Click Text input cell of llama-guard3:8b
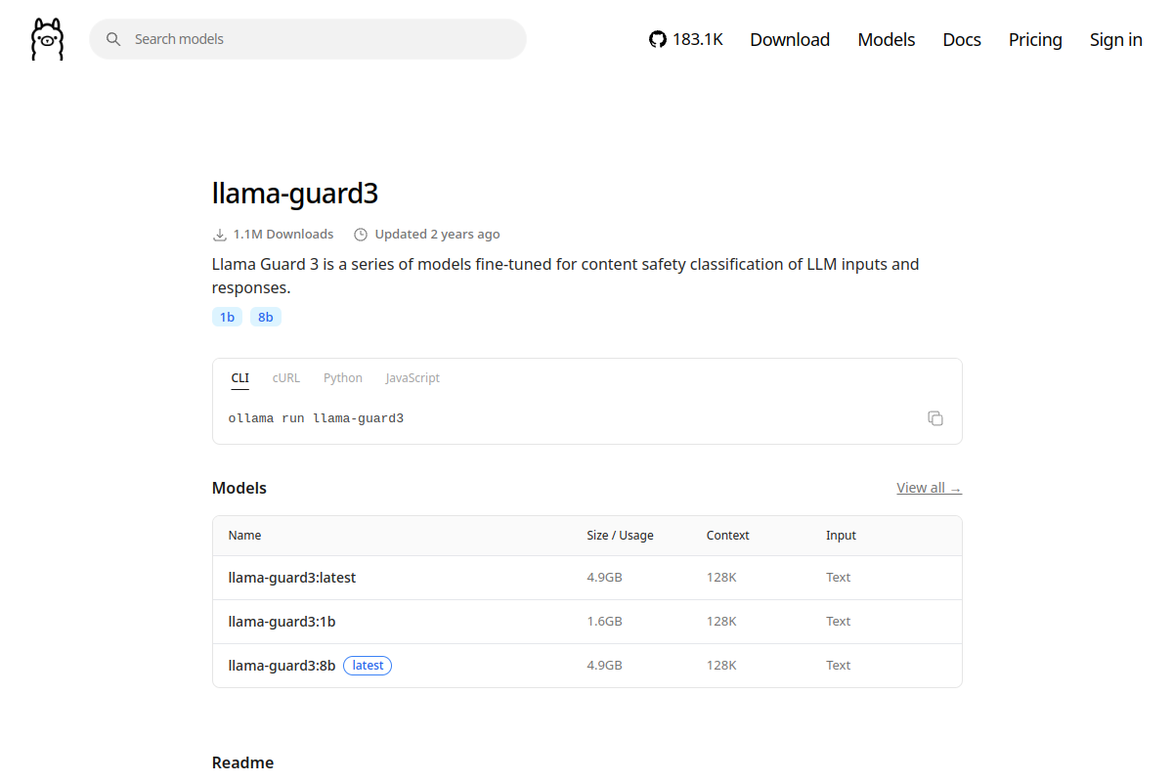 pyautogui.click(x=839, y=666)
